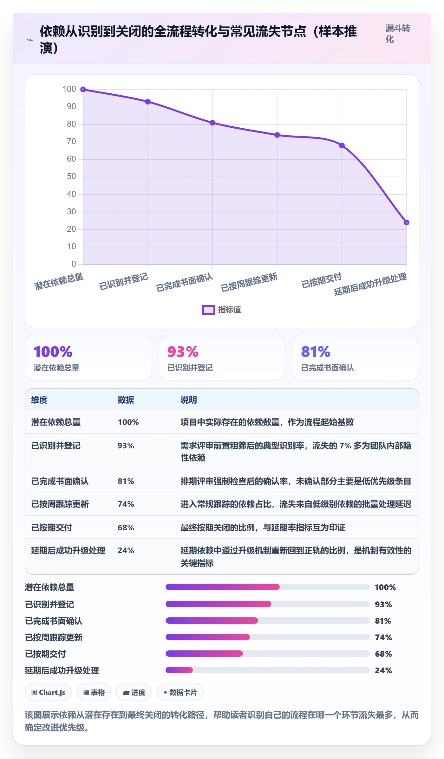
Task: Click the chart data point at 已识别并登记
Action: [148, 102]
